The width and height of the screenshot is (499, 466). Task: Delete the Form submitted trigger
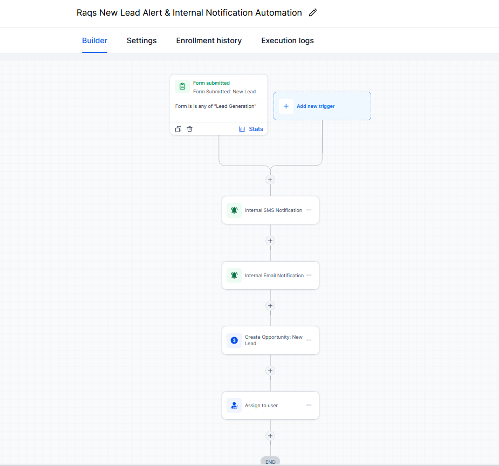pyautogui.click(x=190, y=129)
